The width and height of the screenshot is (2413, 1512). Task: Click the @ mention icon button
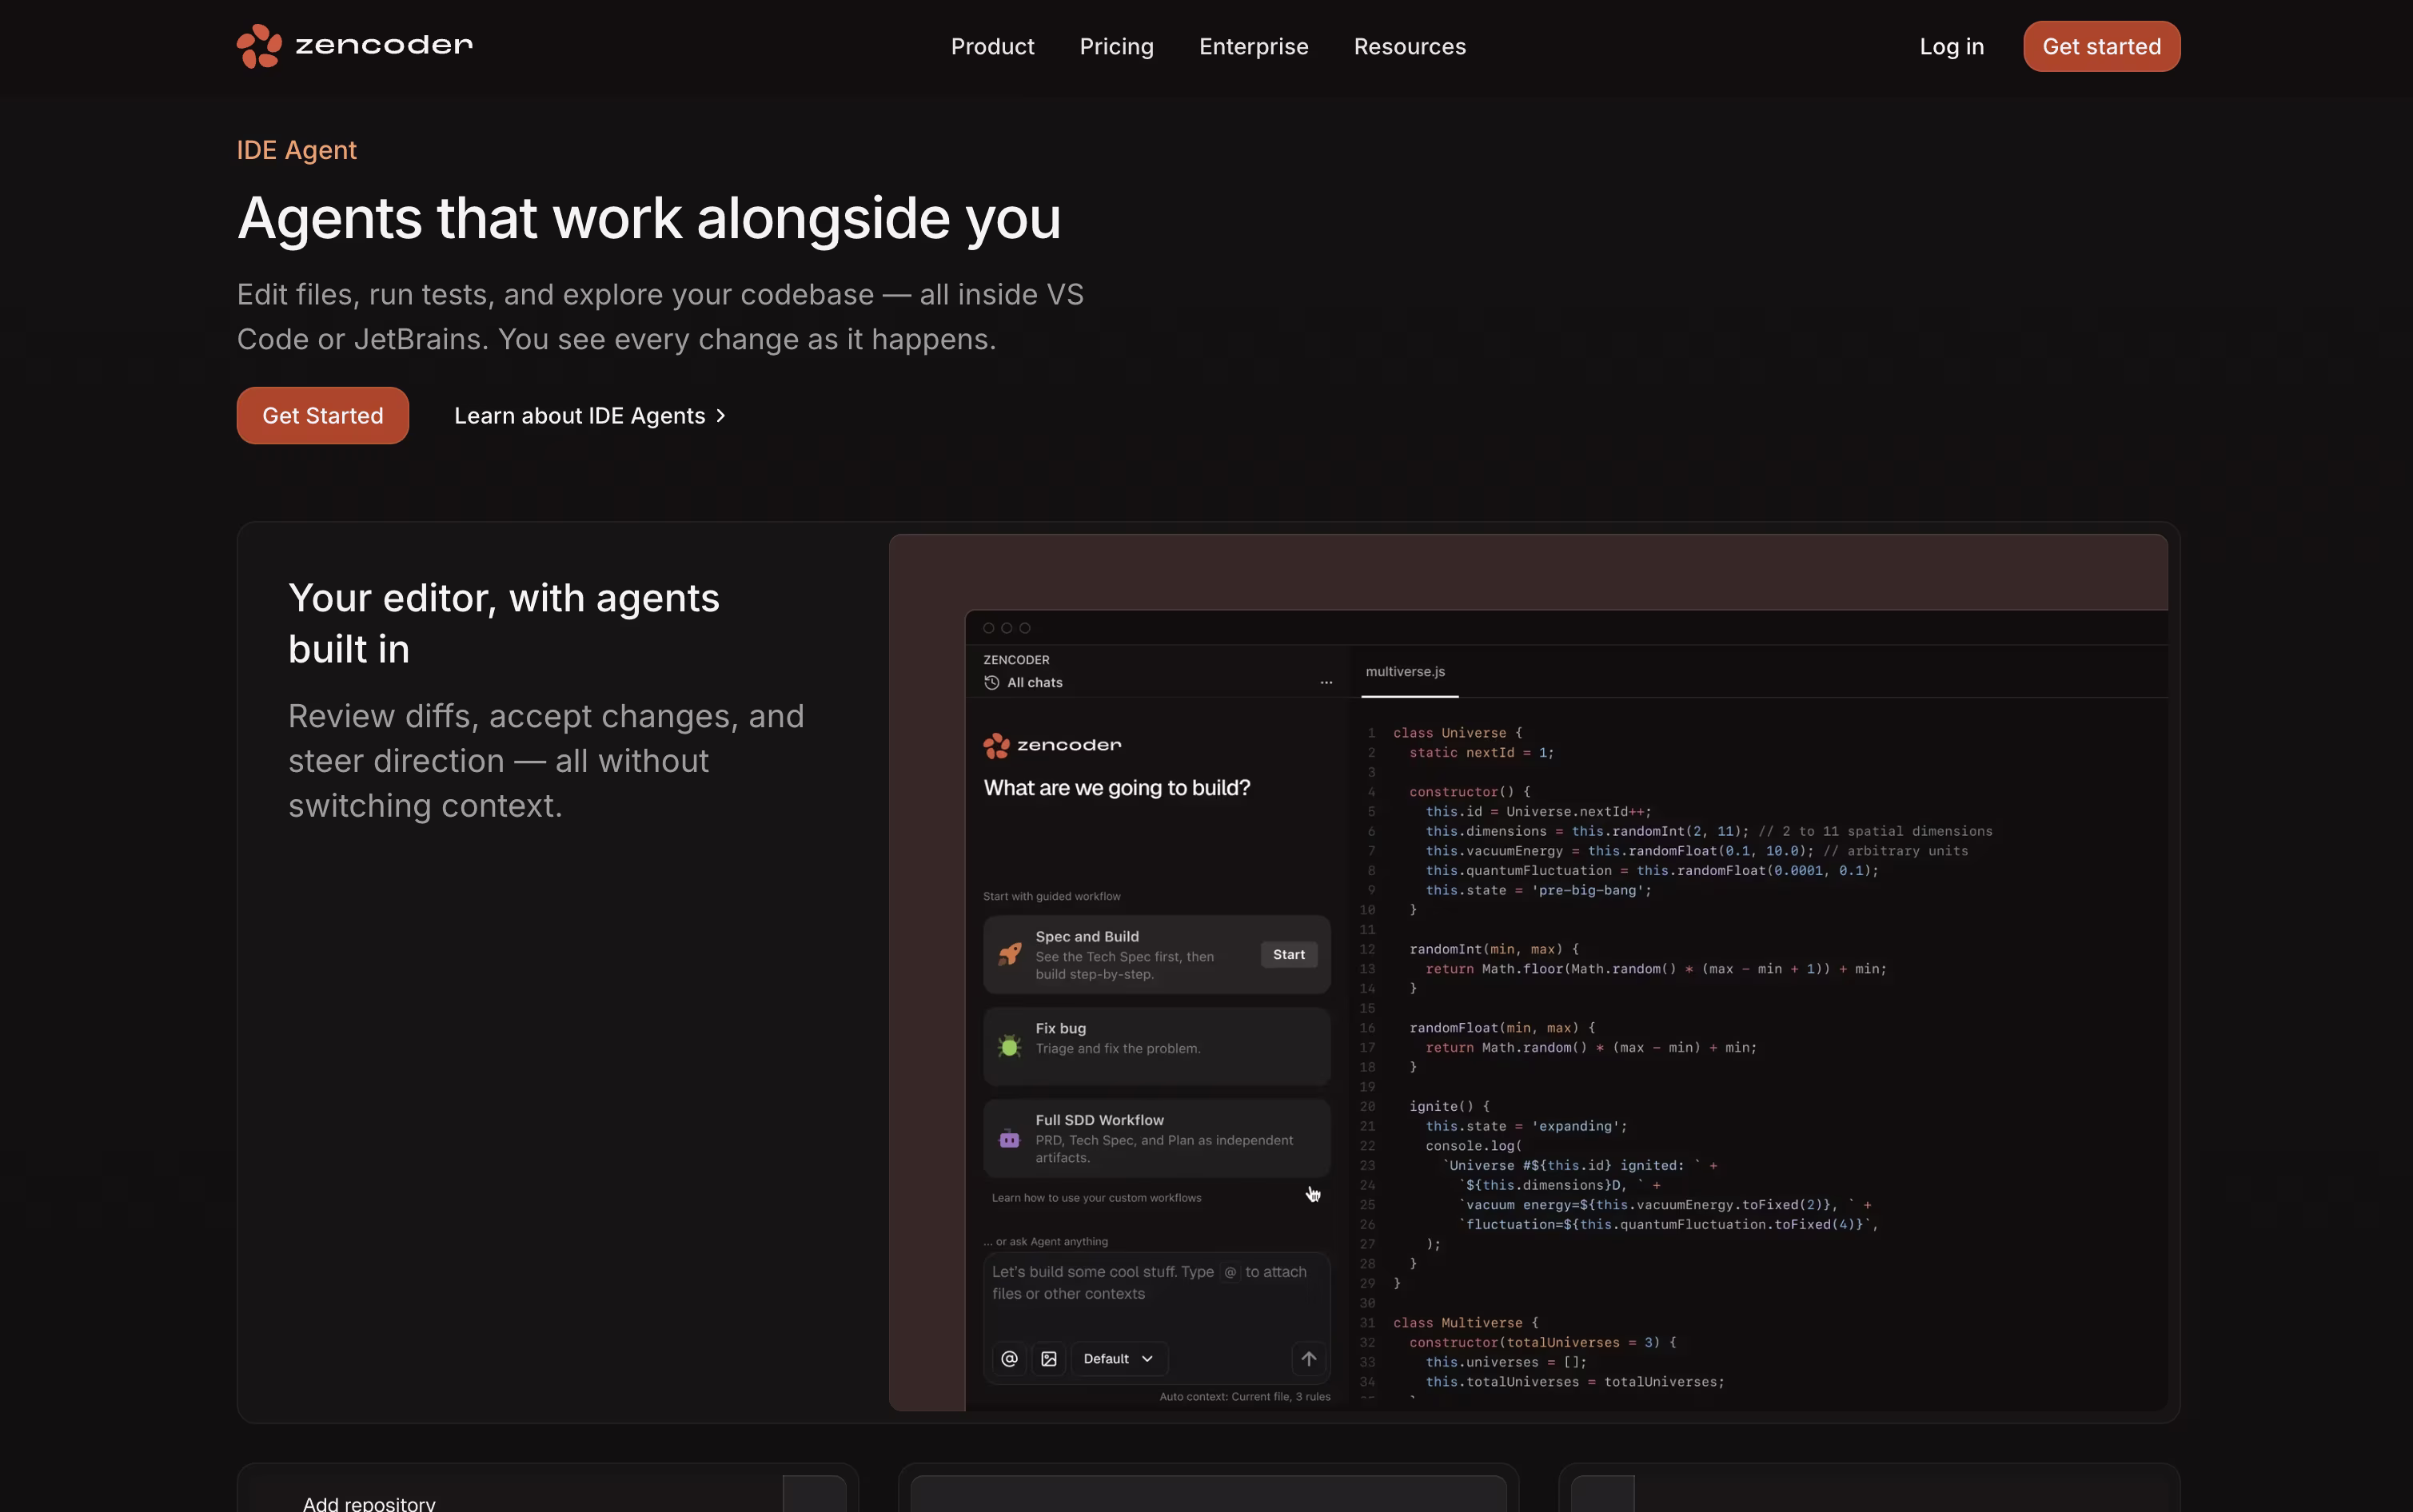(x=1010, y=1358)
